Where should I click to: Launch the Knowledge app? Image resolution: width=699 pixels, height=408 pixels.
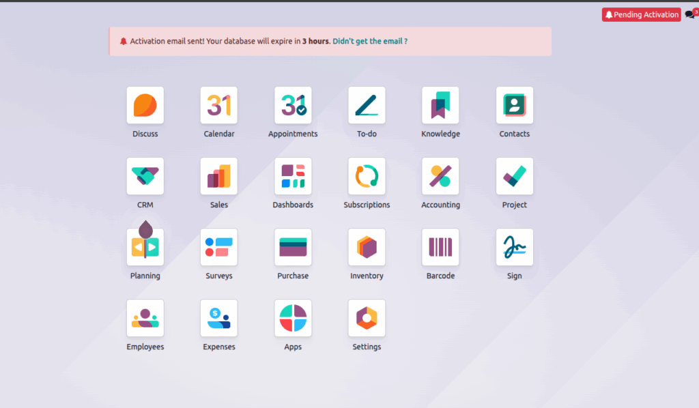click(x=440, y=105)
